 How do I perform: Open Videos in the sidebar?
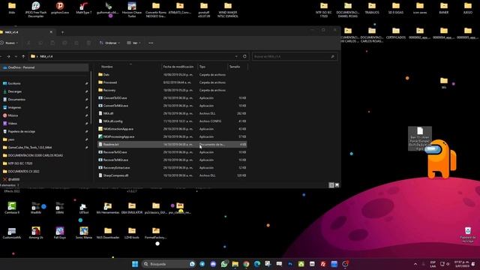(13, 123)
